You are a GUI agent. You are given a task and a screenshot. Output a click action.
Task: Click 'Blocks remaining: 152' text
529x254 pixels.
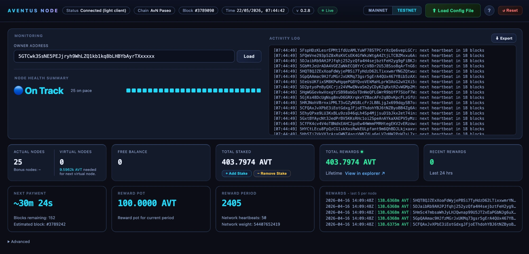(x=34, y=218)
